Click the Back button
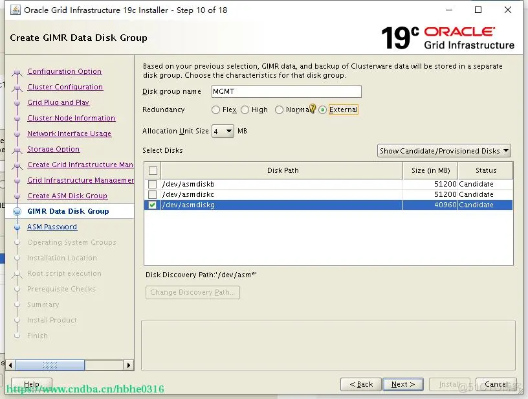Image resolution: width=528 pixels, height=399 pixels. (x=360, y=384)
